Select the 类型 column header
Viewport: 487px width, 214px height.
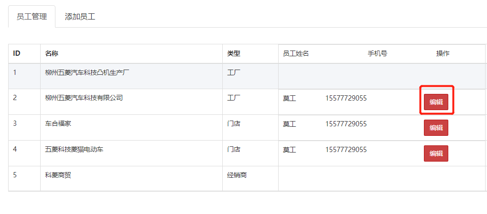[x=234, y=53]
